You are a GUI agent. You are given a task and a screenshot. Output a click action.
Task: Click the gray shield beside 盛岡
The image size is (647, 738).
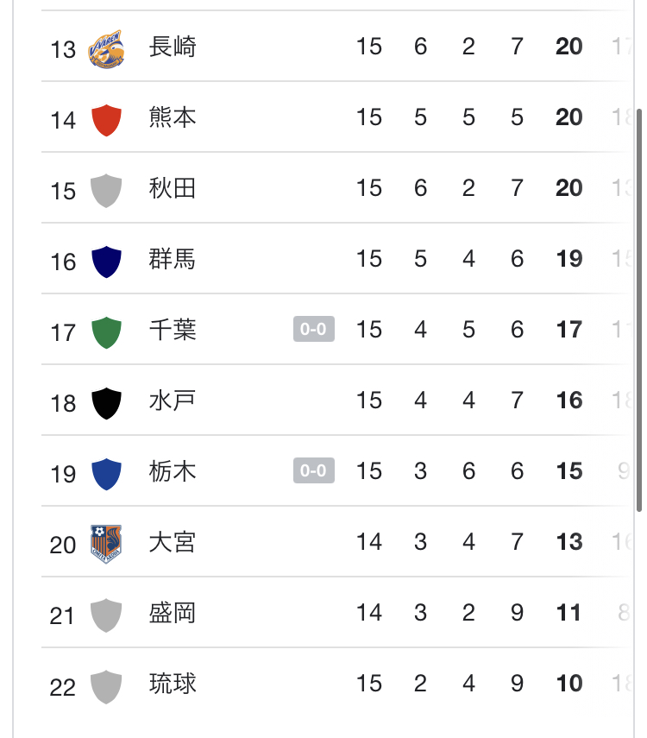[106, 615]
